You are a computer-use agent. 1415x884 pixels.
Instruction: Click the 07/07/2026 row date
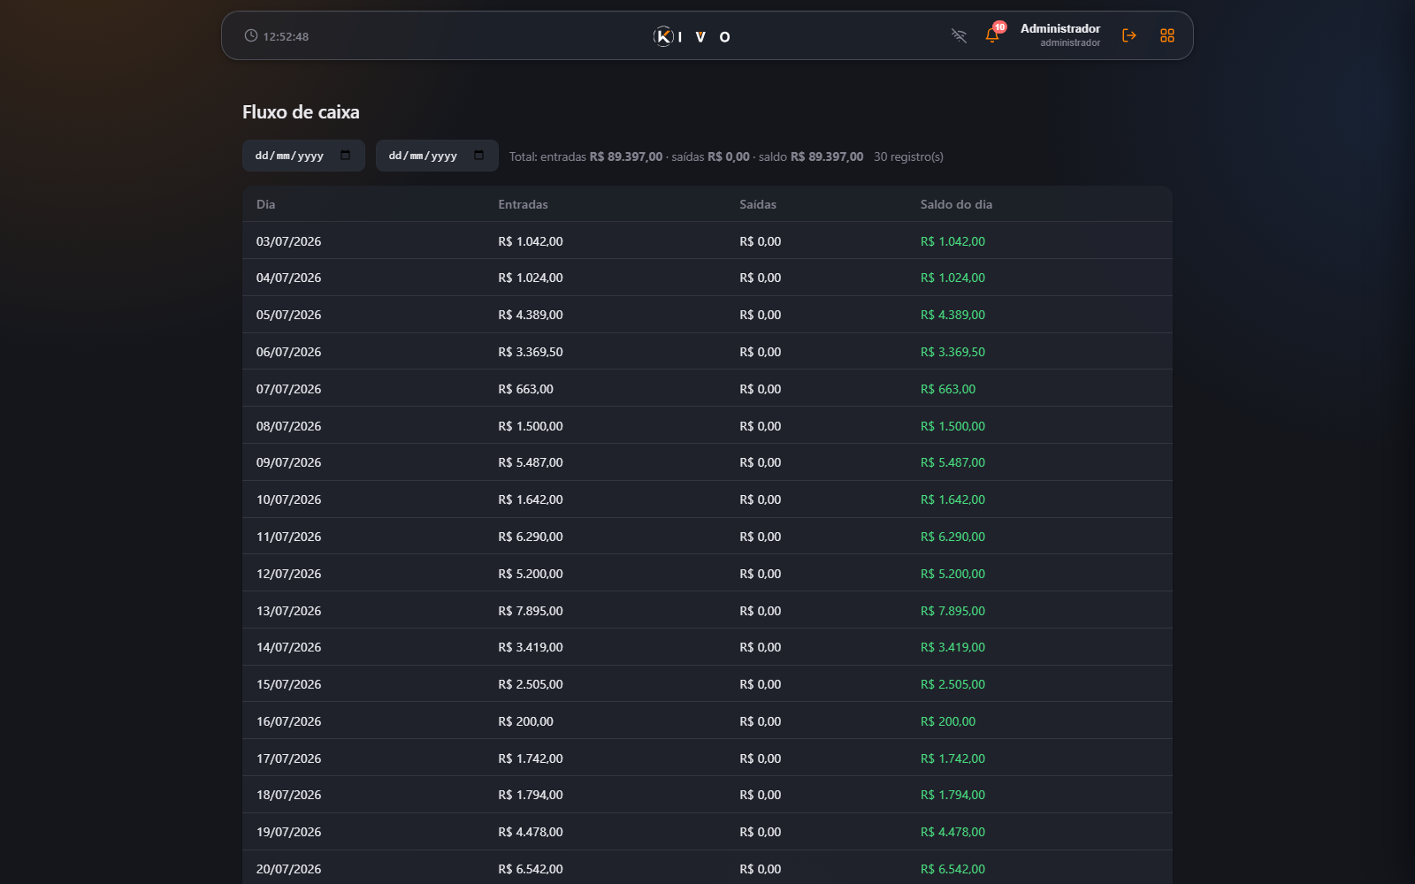coord(288,389)
